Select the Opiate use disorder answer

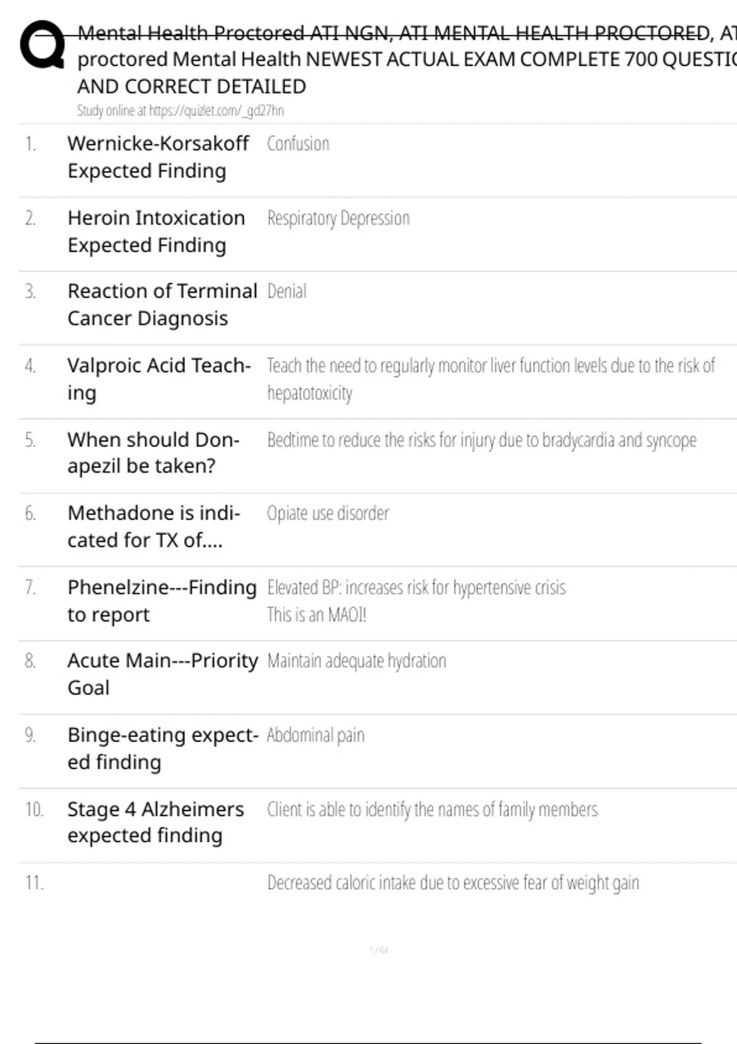328,513
